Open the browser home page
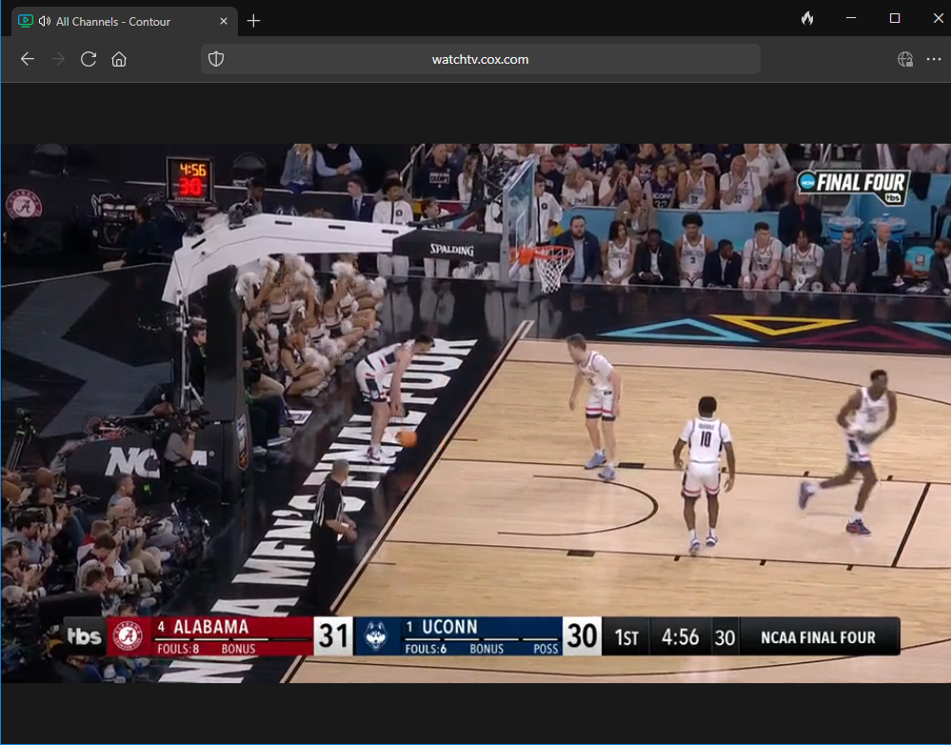 [119, 59]
